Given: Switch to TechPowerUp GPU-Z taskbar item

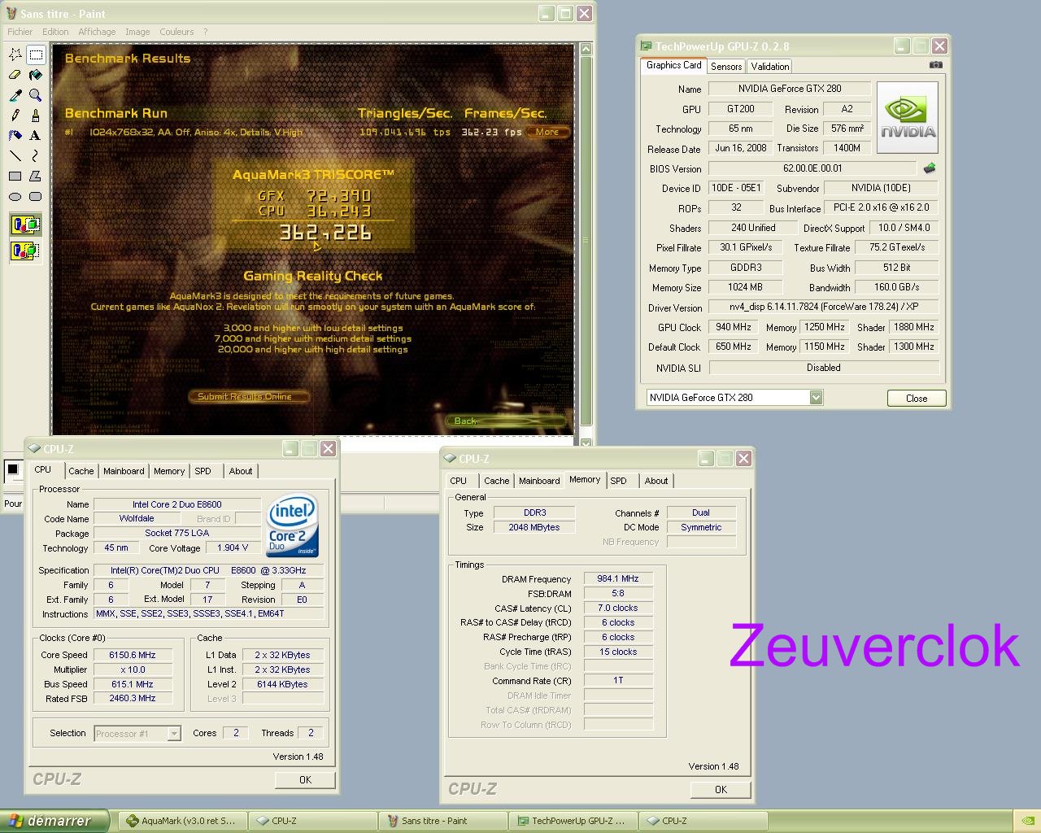Looking at the screenshot, I should (x=573, y=821).
